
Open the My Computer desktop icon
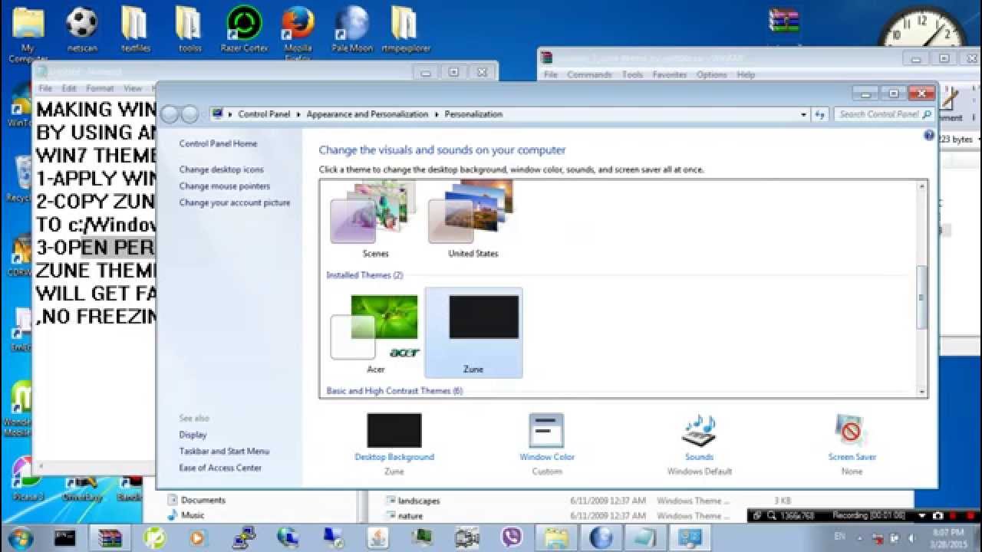(28, 32)
